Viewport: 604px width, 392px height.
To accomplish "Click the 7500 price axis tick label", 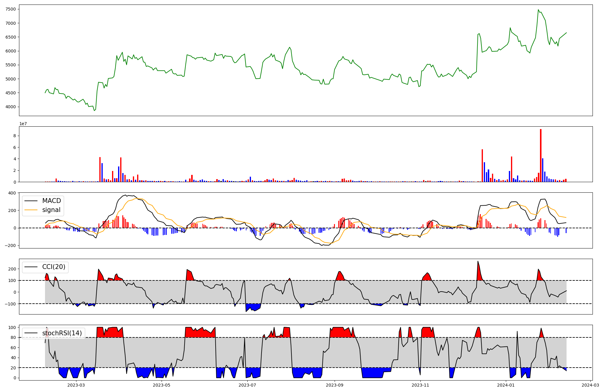I will (11, 9).
